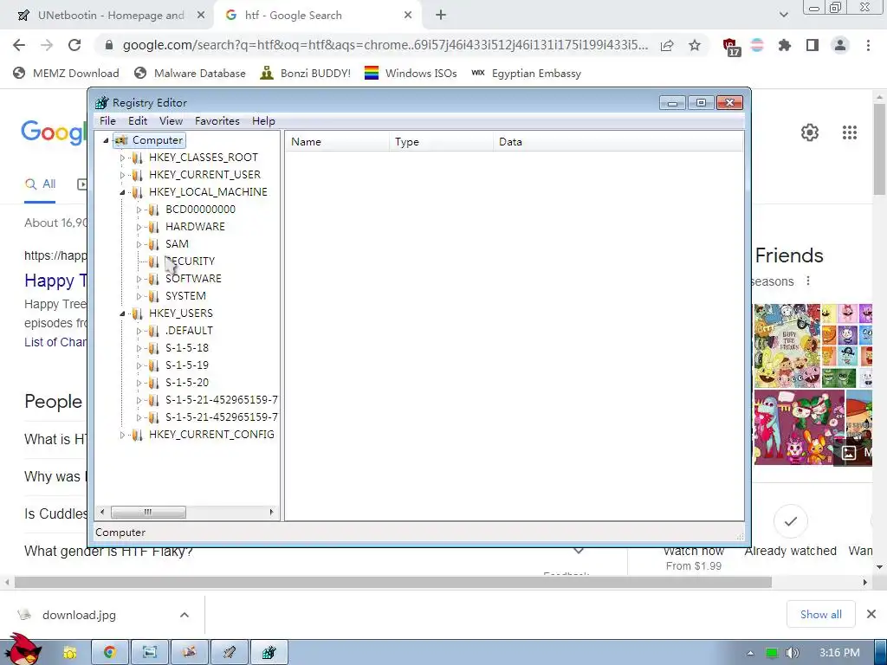Select the SECURITY folder icon

point(153,261)
